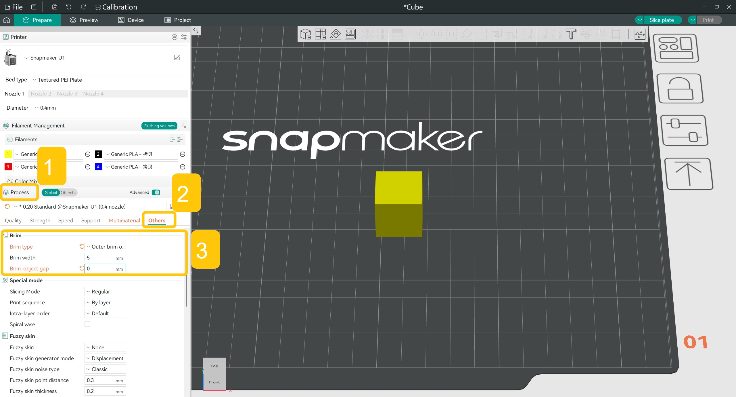Open the filament 2 Generic PLA dropdown
Image resolution: width=736 pixels, height=397 pixels.
tap(141, 154)
